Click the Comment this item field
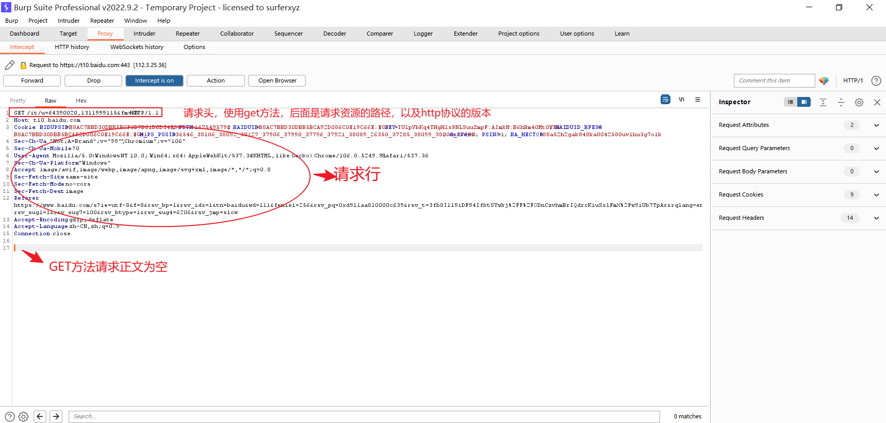The image size is (886, 423). (x=774, y=80)
